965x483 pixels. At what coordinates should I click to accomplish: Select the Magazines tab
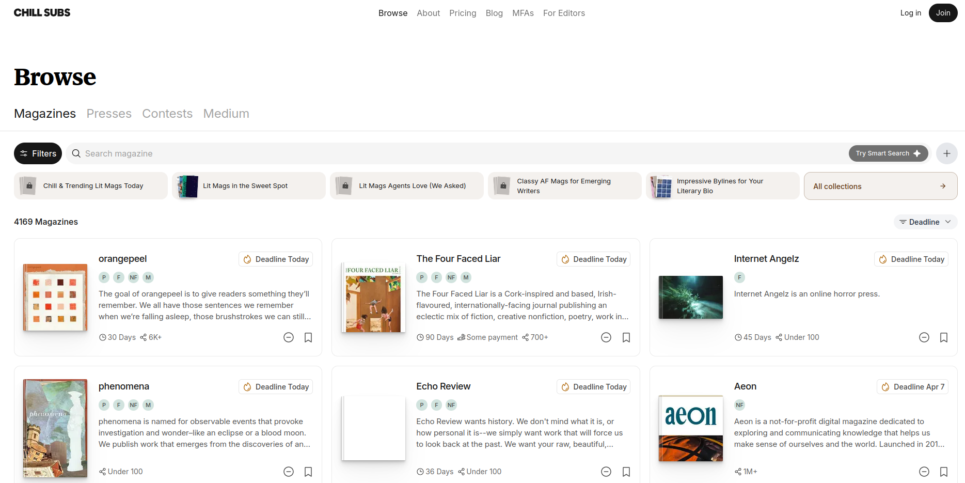[x=45, y=114]
